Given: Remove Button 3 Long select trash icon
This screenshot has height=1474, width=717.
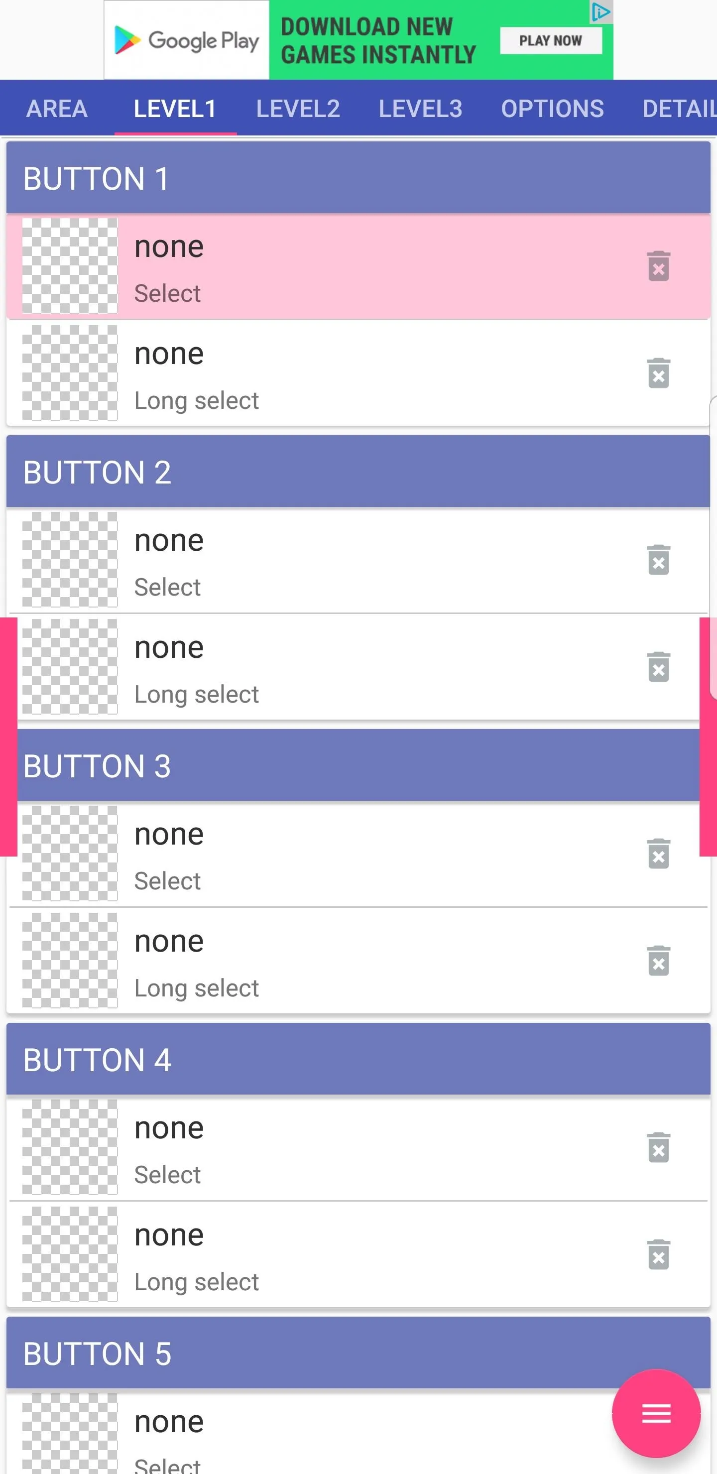Looking at the screenshot, I should tap(658, 960).
